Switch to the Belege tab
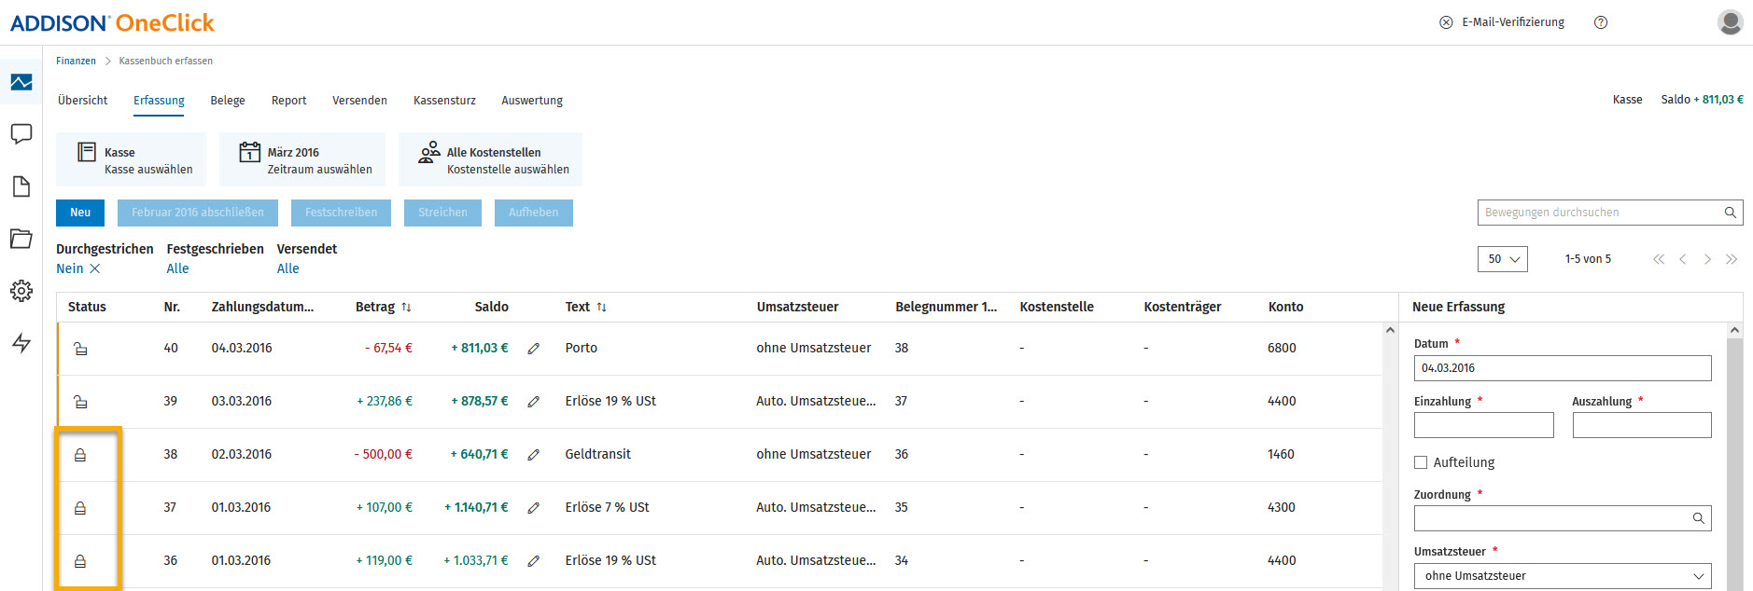Image resolution: width=1753 pixels, height=591 pixels. pyautogui.click(x=228, y=101)
